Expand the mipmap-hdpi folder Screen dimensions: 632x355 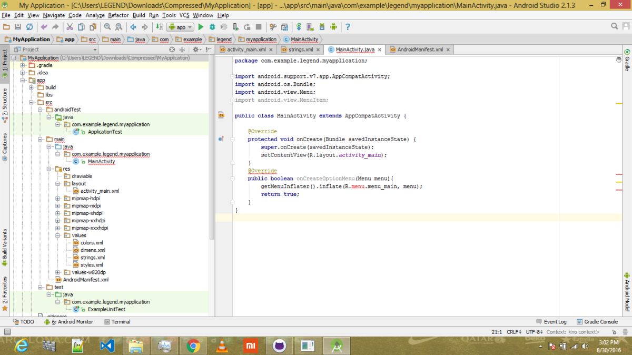pos(58,199)
